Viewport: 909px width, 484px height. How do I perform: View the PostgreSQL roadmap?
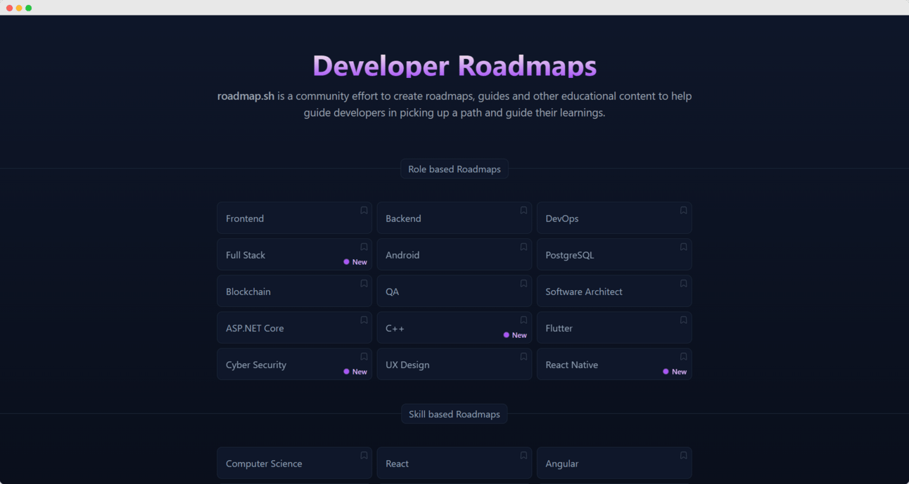click(614, 254)
